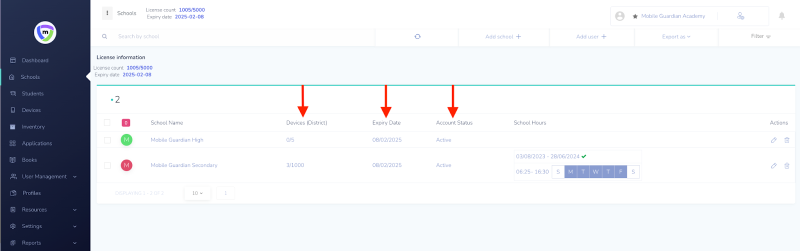Edit Mobile Guardian Secondary school
This screenshot has height=251, width=800.
pos(773,165)
